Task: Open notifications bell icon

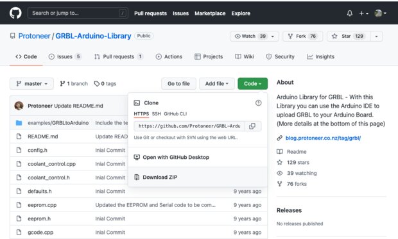Action: (349, 13)
